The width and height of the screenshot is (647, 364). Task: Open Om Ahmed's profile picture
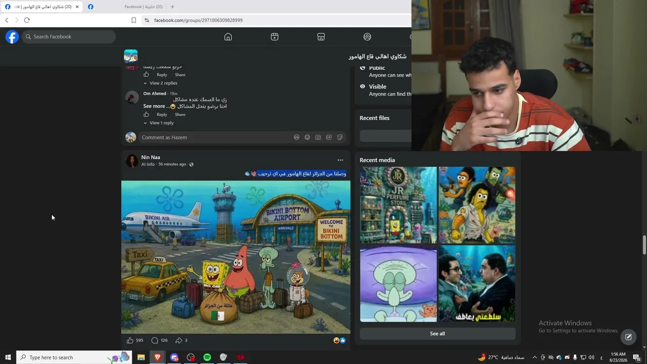coord(132,98)
